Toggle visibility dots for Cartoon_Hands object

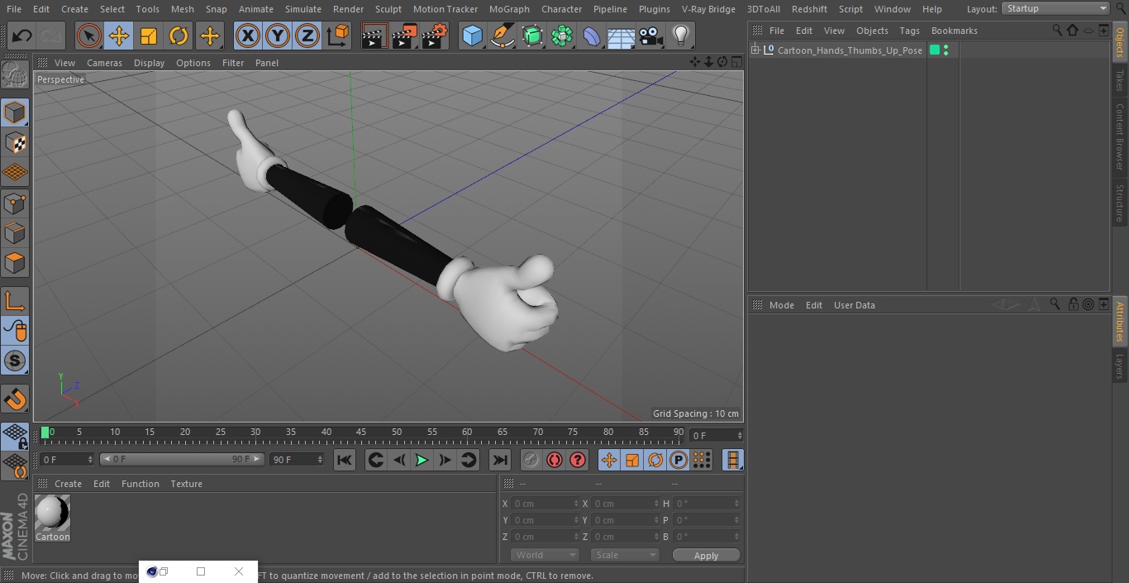[946, 50]
